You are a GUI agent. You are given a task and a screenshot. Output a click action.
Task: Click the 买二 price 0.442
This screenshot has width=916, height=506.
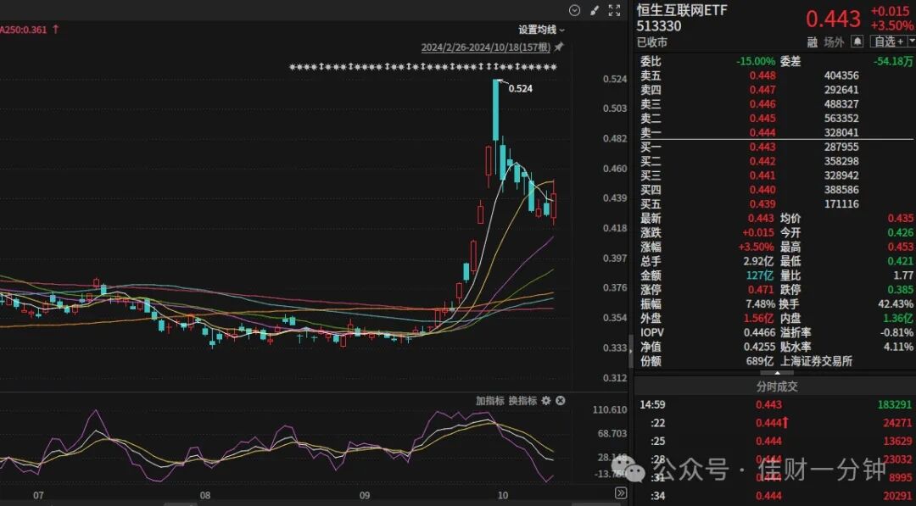[763, 161]
